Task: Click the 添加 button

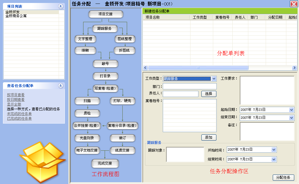Action: tap(209, 137)
